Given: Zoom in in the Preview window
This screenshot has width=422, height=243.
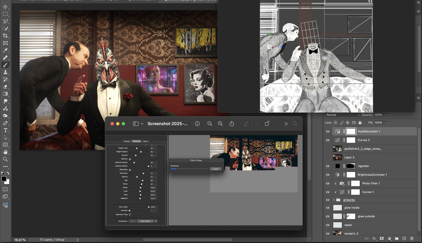Looking at the screenshot, I should [x=220, y=124].
